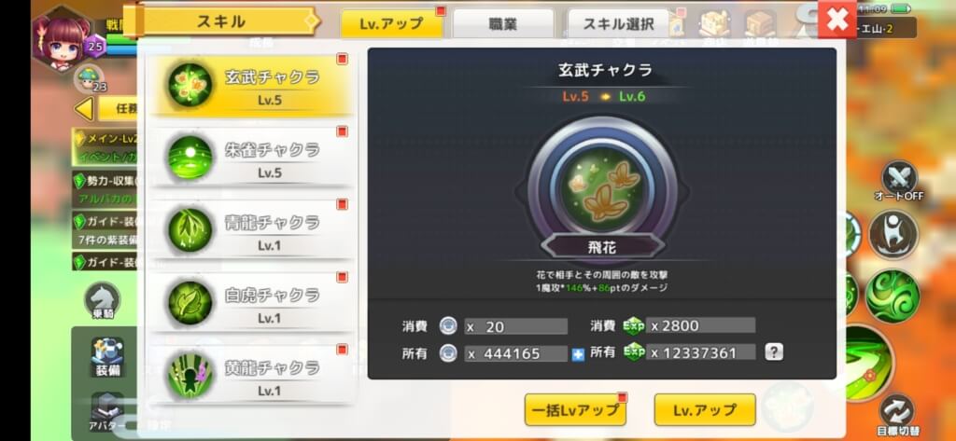Select the 玄武チャクラ skill icon
956x441 pixels.
[190, 85]
